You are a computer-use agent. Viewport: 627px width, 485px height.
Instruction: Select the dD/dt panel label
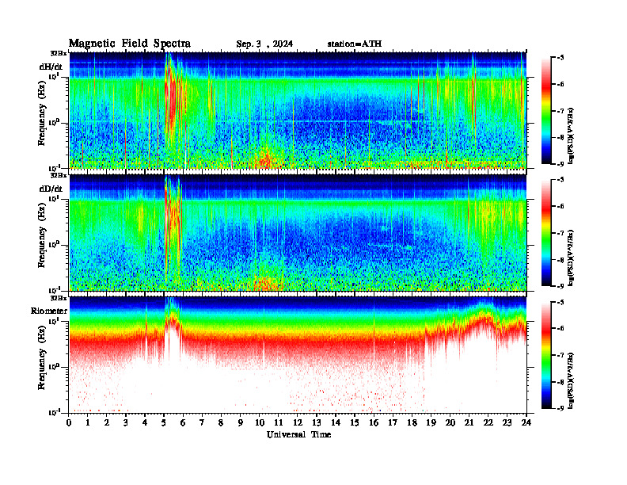click(51, 189)
